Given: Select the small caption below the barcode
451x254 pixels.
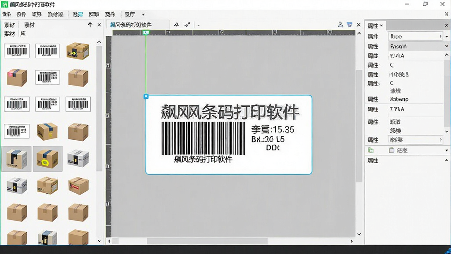Looking at the screenshot, I should [203, 159].
